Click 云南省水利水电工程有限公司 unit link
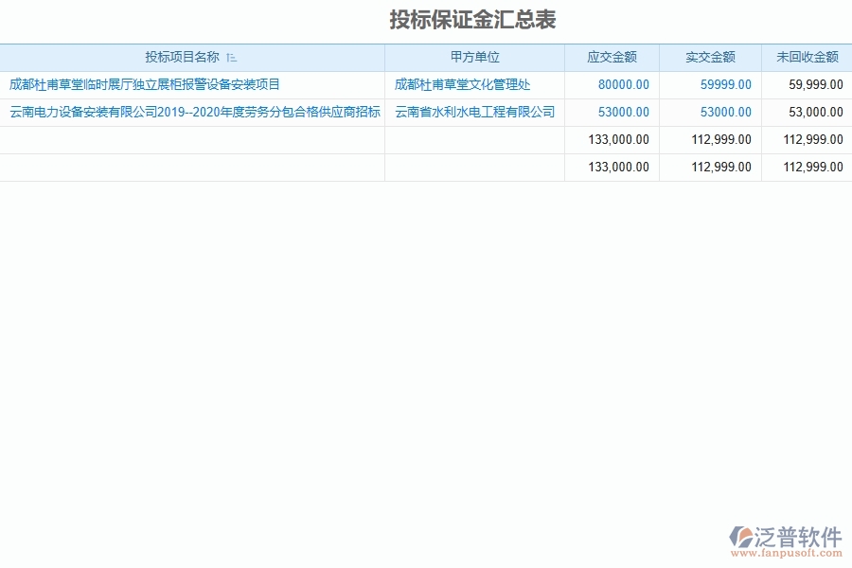Viewport: 852px width, 568px height. [473, 113]
